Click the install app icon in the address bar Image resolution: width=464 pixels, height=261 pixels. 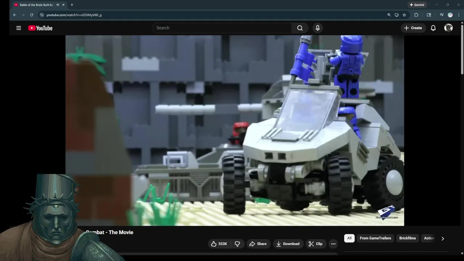point(397,15)
